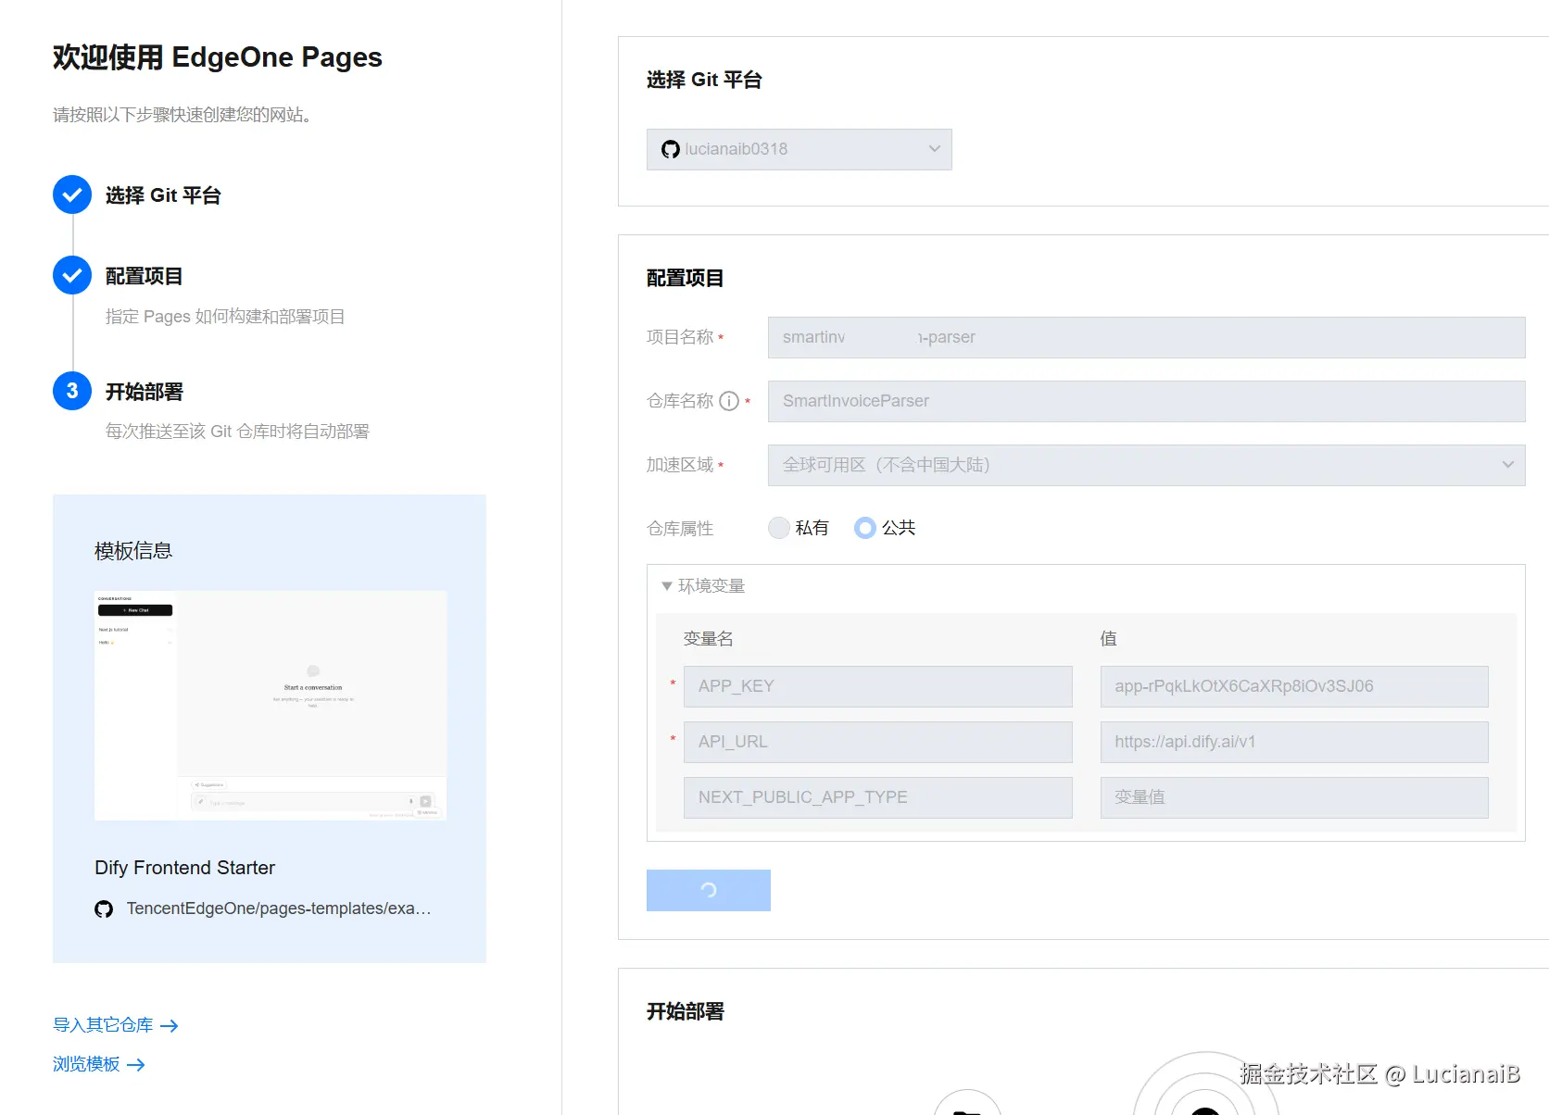1549x1115 pixels.
Task: Click the 选择 Git 平台 step label
Action: tap(163, 195)
